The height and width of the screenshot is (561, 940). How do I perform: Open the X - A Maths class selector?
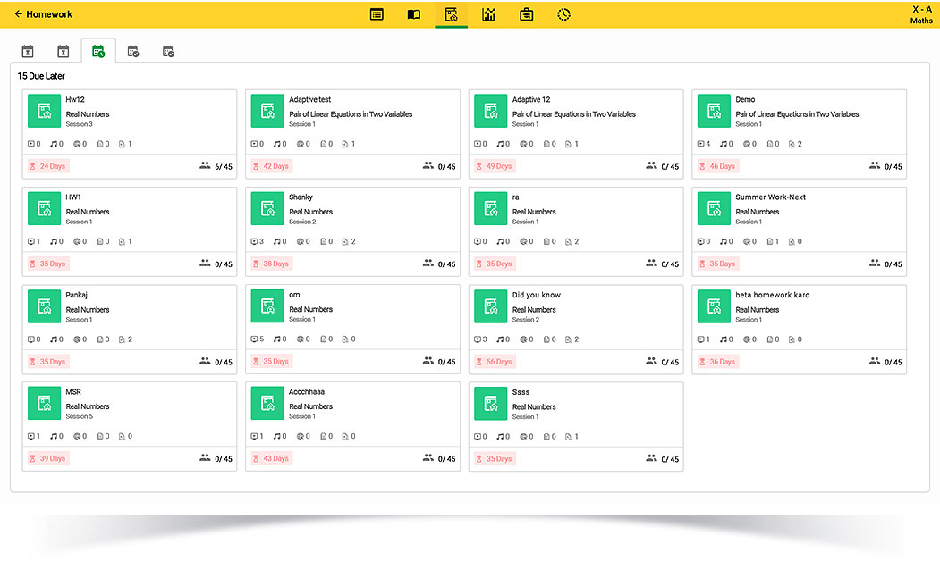pos(921,14)
